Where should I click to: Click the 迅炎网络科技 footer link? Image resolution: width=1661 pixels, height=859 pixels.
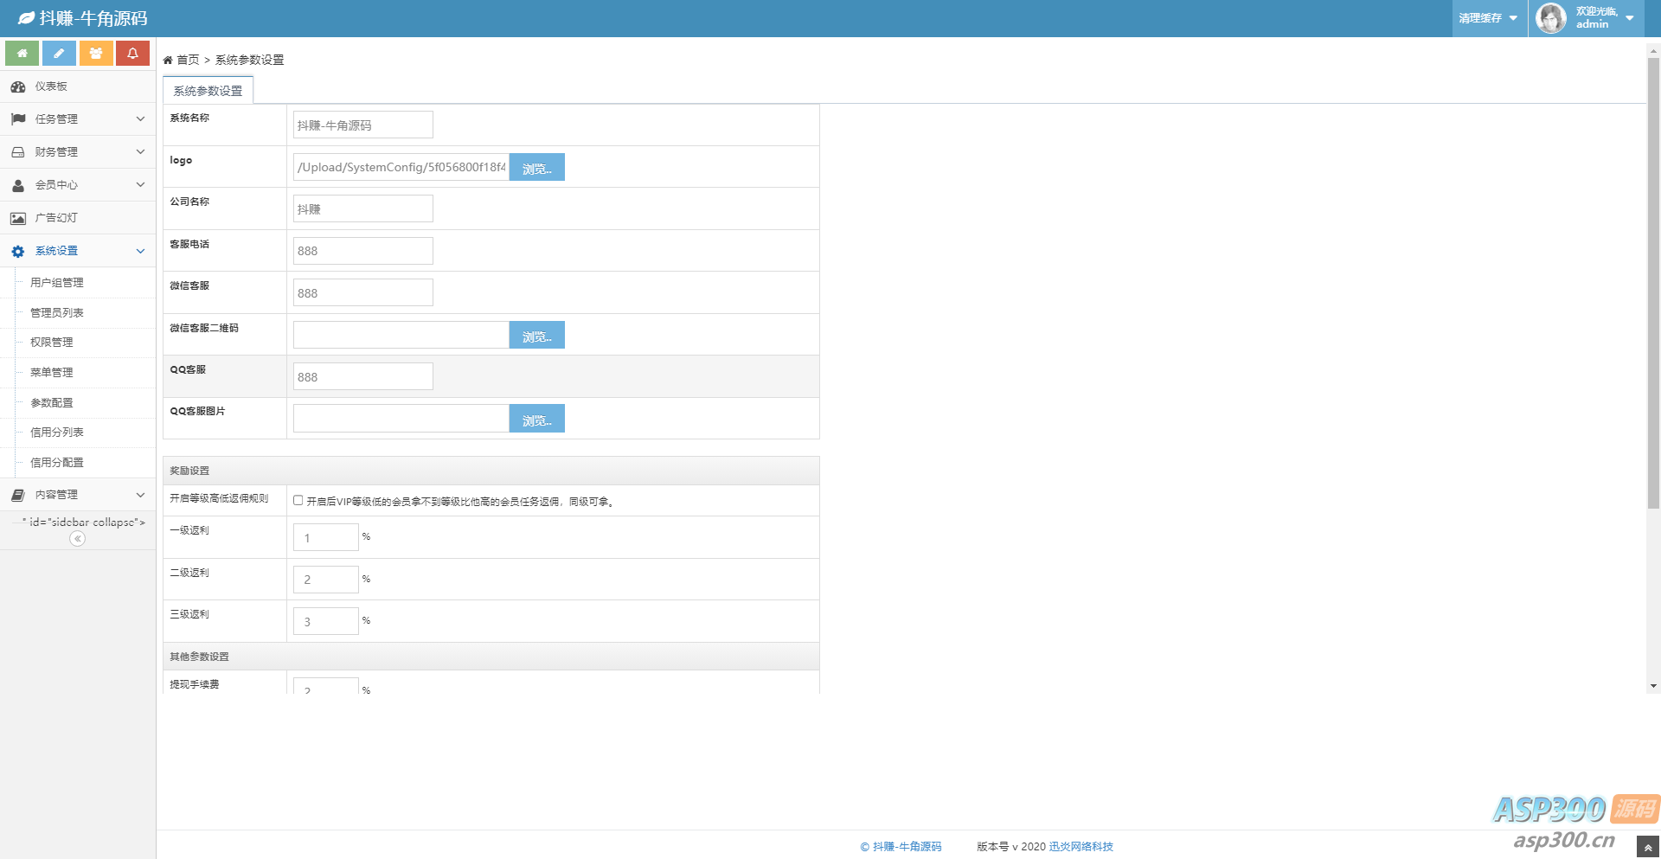pos(1081,847)
